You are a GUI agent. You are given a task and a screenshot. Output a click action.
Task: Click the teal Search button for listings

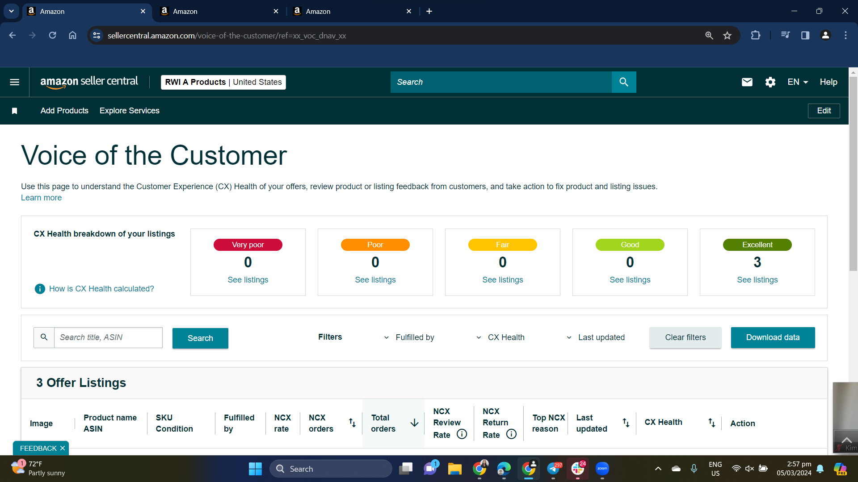pyautogui.click(x=200, y=338)
